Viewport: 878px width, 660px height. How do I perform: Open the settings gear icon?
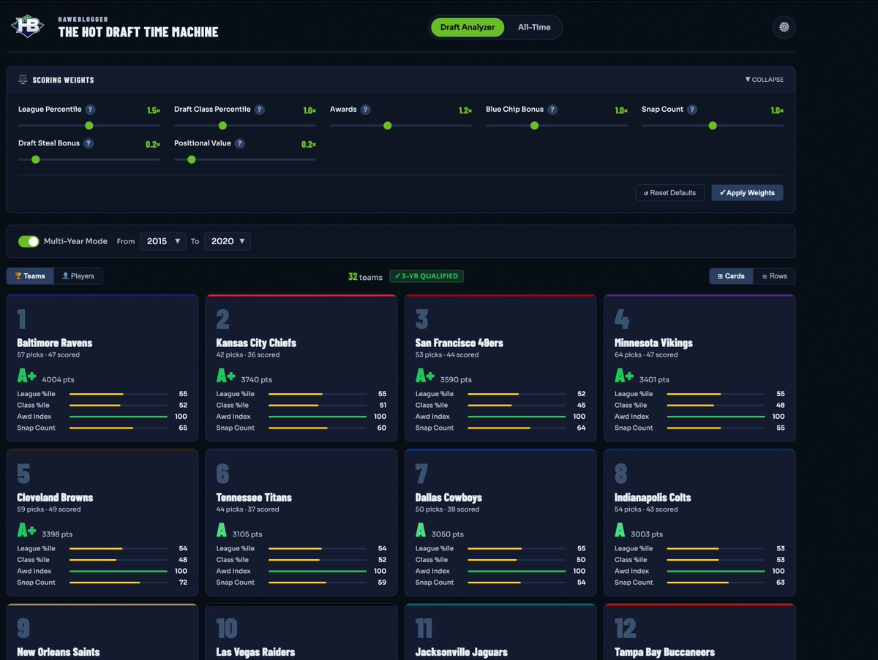pos(784,27)
